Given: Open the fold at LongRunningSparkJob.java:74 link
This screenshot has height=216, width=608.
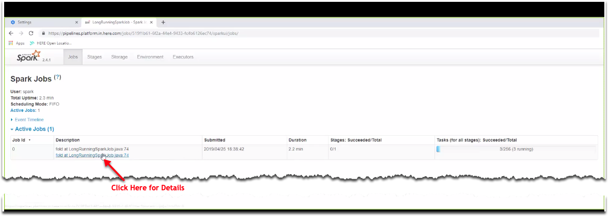Looking at the screenshot, I should click(92, 155).
